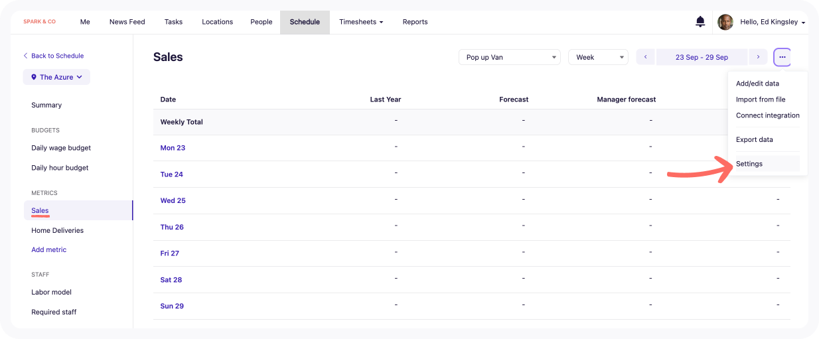Screen dimensions: 819x339
Task: Open the three-dots more options button
Action: click(x=782, y=57)
